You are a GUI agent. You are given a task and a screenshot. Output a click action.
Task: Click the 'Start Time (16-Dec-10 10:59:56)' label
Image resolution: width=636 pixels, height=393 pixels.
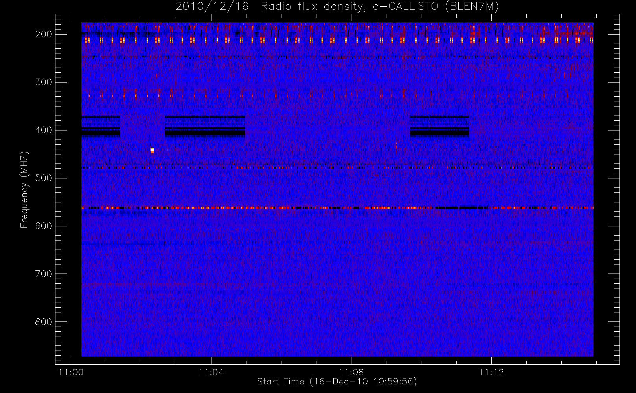point(337,382)
